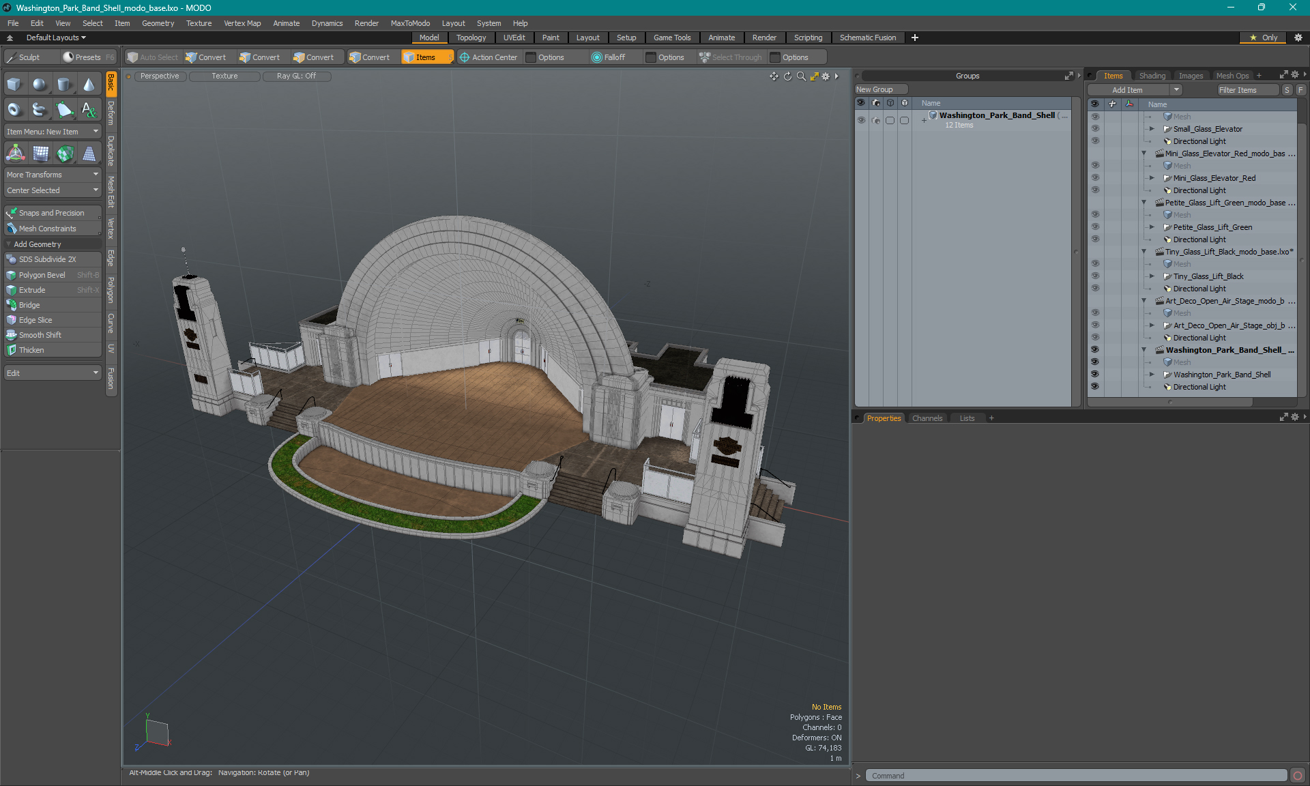1310x786 pixels.
Task: Click the viewport zoom magnifier icon
Action: click(801, 76)
